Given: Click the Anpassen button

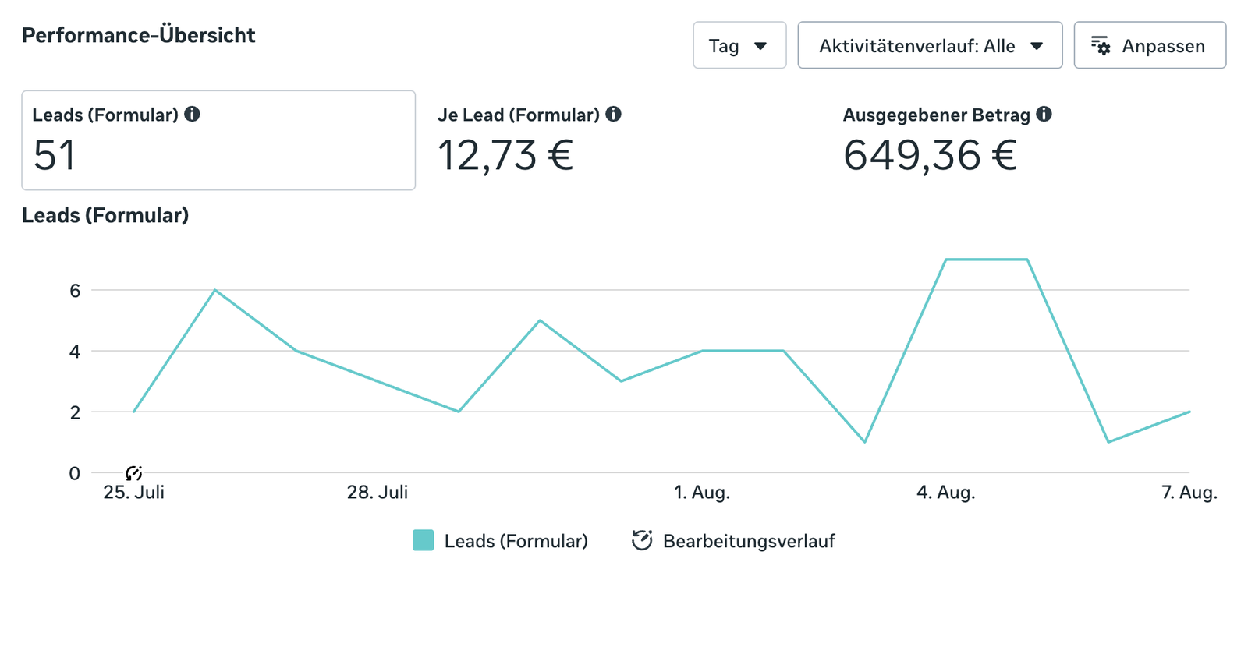Looking at the screenshot, I should pyautogui.click(x=1150, y=45).
